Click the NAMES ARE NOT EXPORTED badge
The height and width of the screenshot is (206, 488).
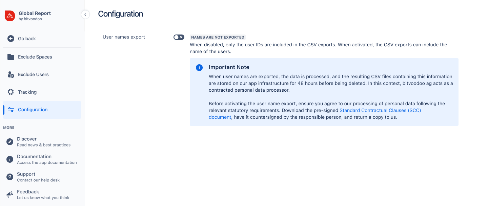[218, 37]
